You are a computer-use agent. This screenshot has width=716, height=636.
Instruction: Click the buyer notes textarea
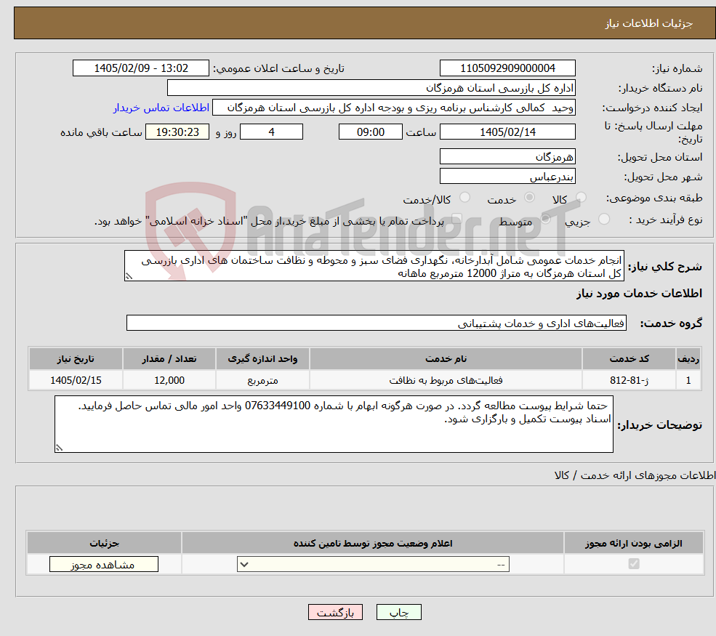click(334, 424)
